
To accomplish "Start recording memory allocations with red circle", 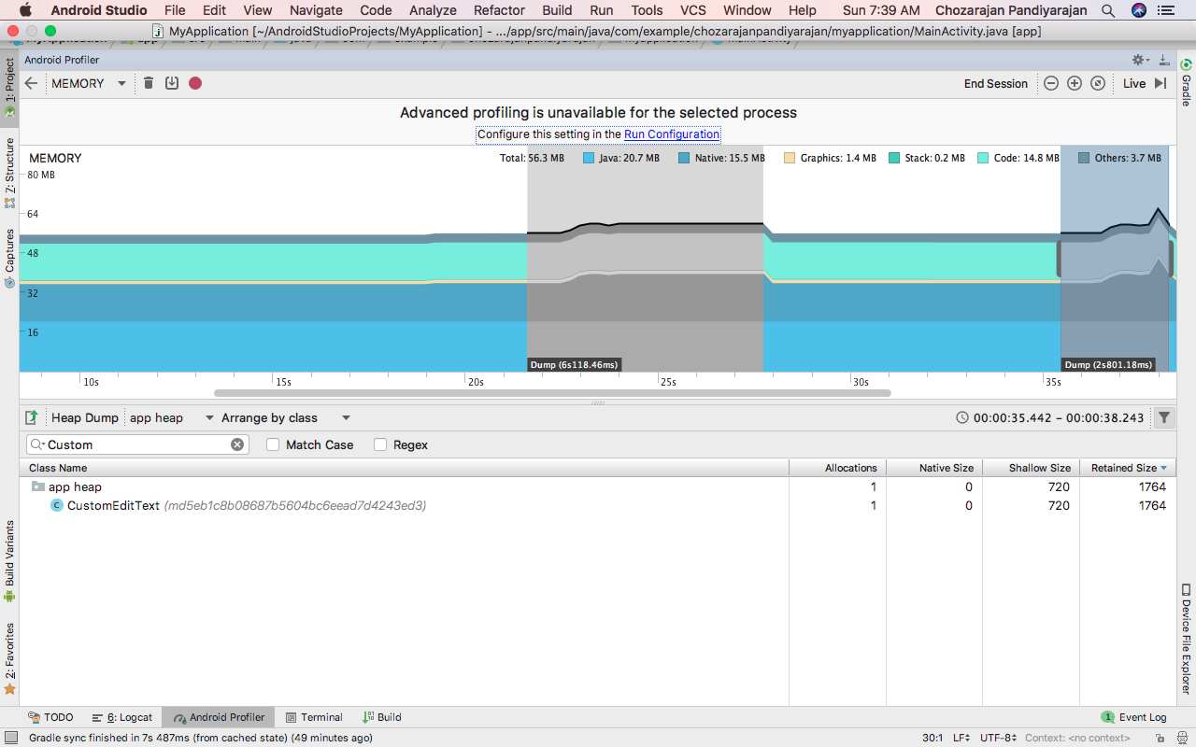I will 195,83.
